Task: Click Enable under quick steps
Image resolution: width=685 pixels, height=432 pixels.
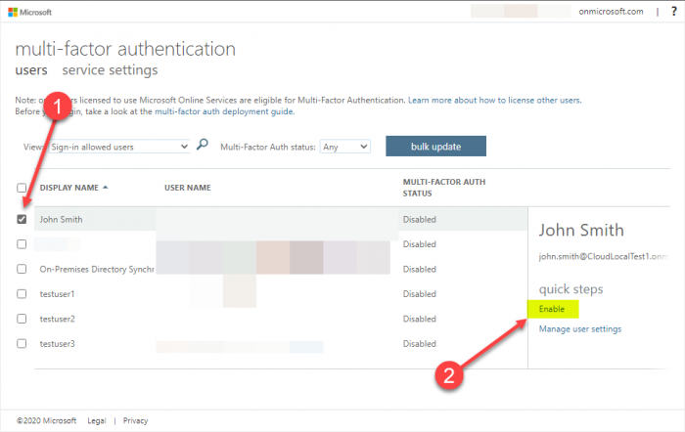Action: click(x=552, y=309)
